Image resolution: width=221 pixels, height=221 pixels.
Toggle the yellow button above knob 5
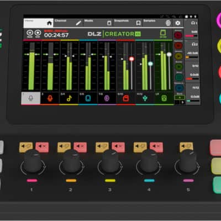[x=186, y=146]
